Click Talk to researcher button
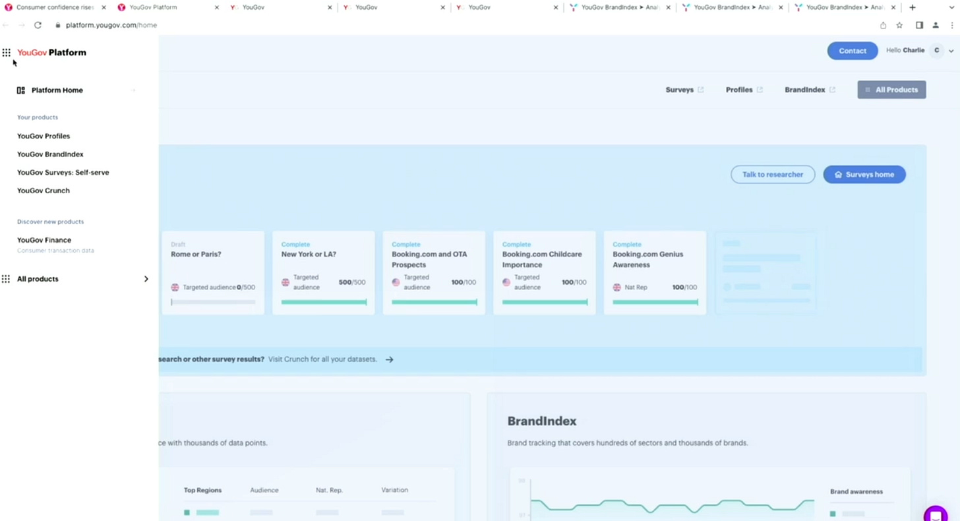Viewport: 960px width, 521px height. point(773,174)
